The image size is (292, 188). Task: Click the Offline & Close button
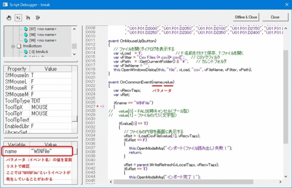[246, 17]
